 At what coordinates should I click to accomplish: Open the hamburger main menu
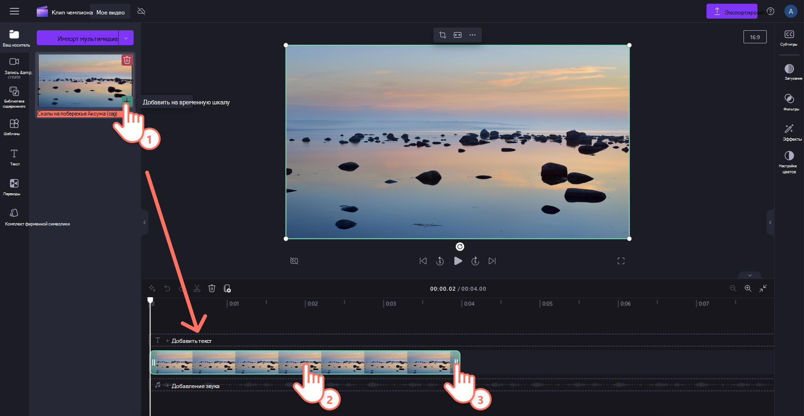(14, 11)
